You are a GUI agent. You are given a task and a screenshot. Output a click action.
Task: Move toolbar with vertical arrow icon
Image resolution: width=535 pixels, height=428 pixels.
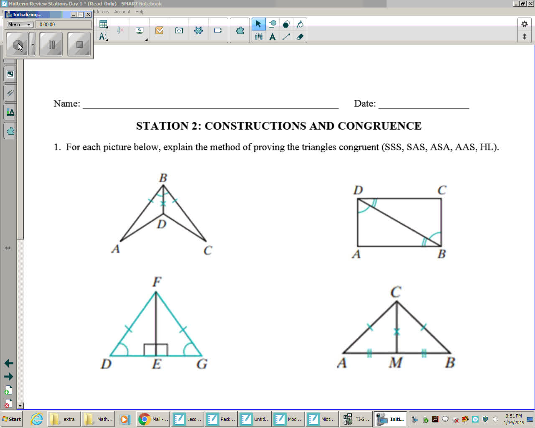click(x=525, y=36)
